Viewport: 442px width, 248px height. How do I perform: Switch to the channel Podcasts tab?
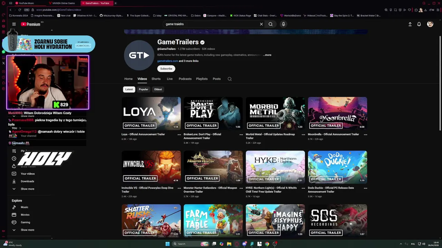pos(185,79)
